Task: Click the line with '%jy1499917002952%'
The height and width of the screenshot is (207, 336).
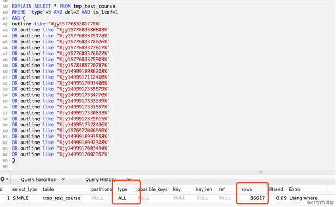Action: tap(61, 154)
